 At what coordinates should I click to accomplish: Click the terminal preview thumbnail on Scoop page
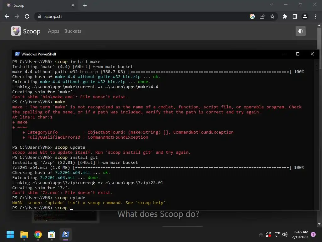[65, 216]
